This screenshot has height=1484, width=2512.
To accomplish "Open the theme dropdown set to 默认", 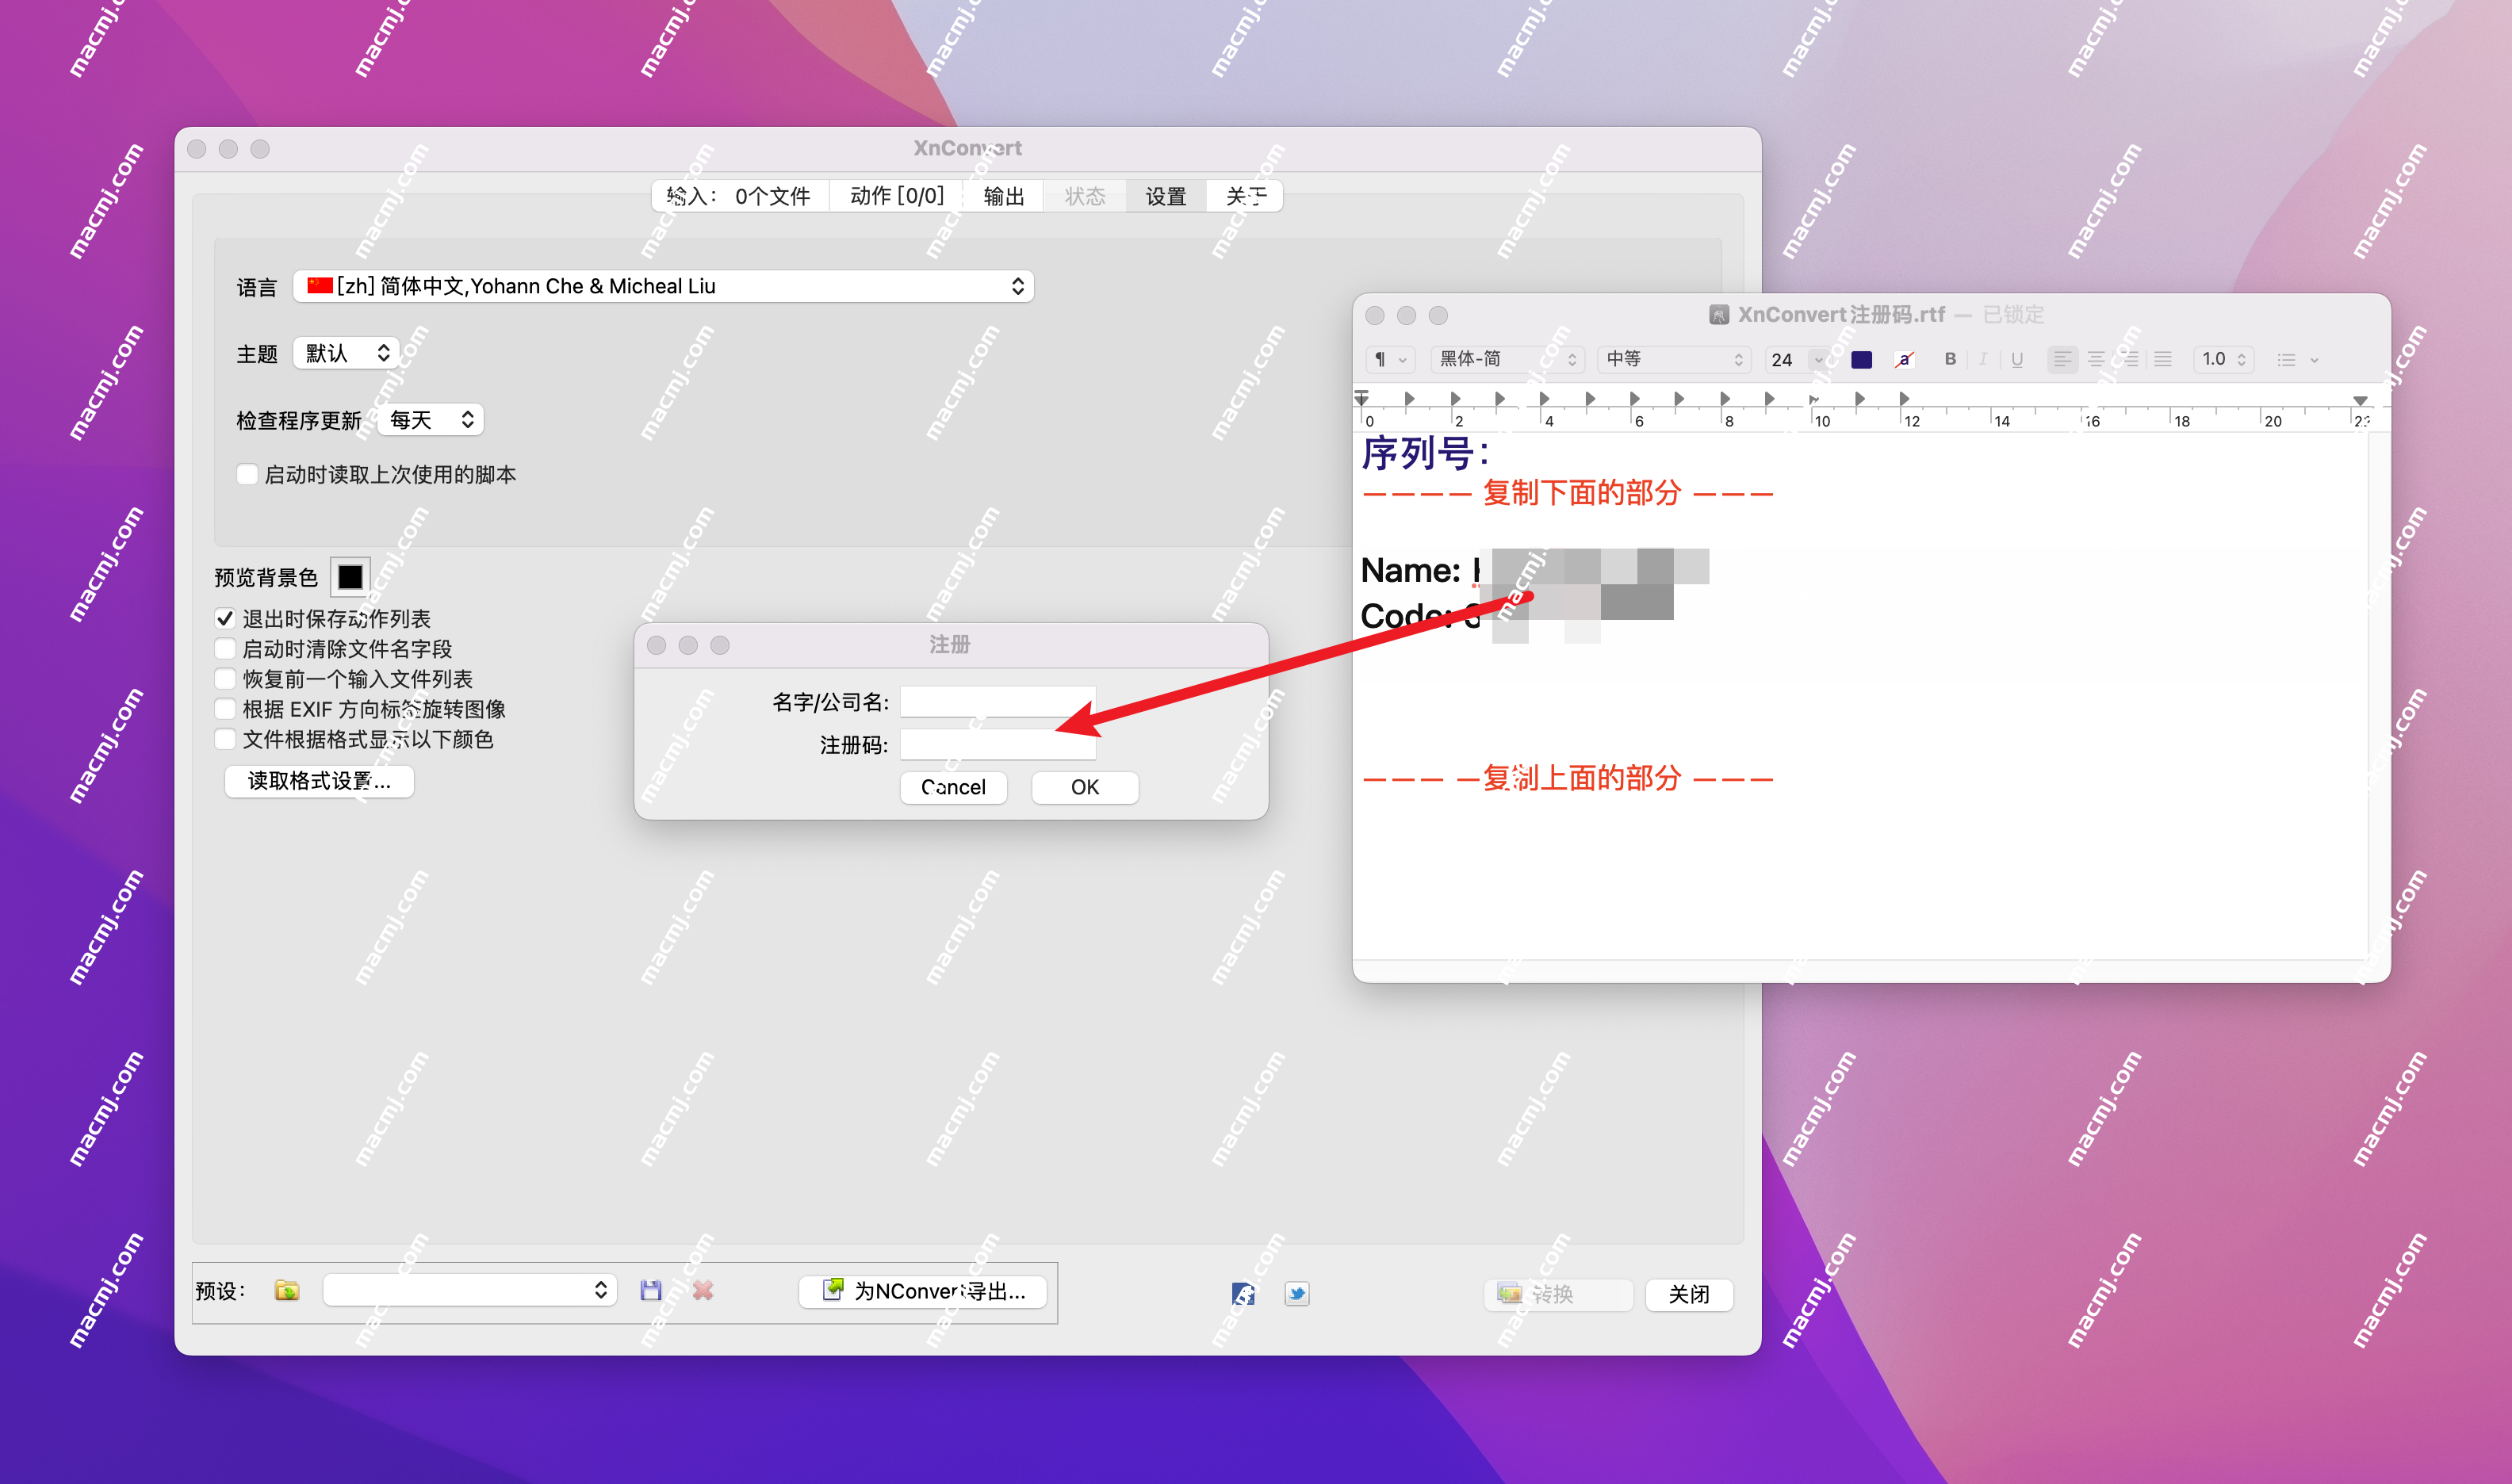I will pyautogui.click(x=347, y=353).
